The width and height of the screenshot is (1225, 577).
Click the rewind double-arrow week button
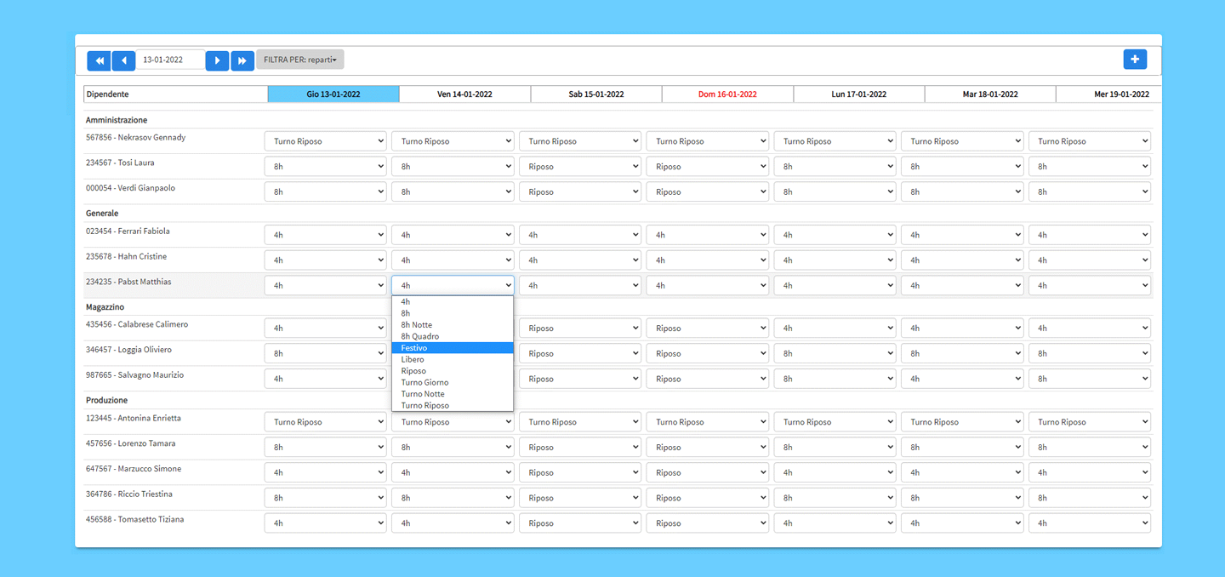(x=99, y=60)
